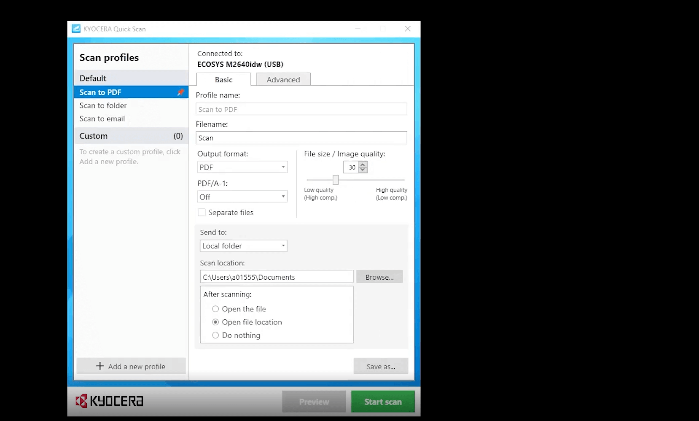Adjust the image quality slider
699x421 pixels.
[x=335, y=180]
